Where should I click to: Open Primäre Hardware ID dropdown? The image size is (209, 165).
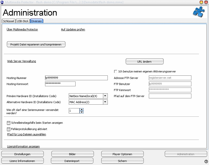pyautogui.click(x=105, y=96)
